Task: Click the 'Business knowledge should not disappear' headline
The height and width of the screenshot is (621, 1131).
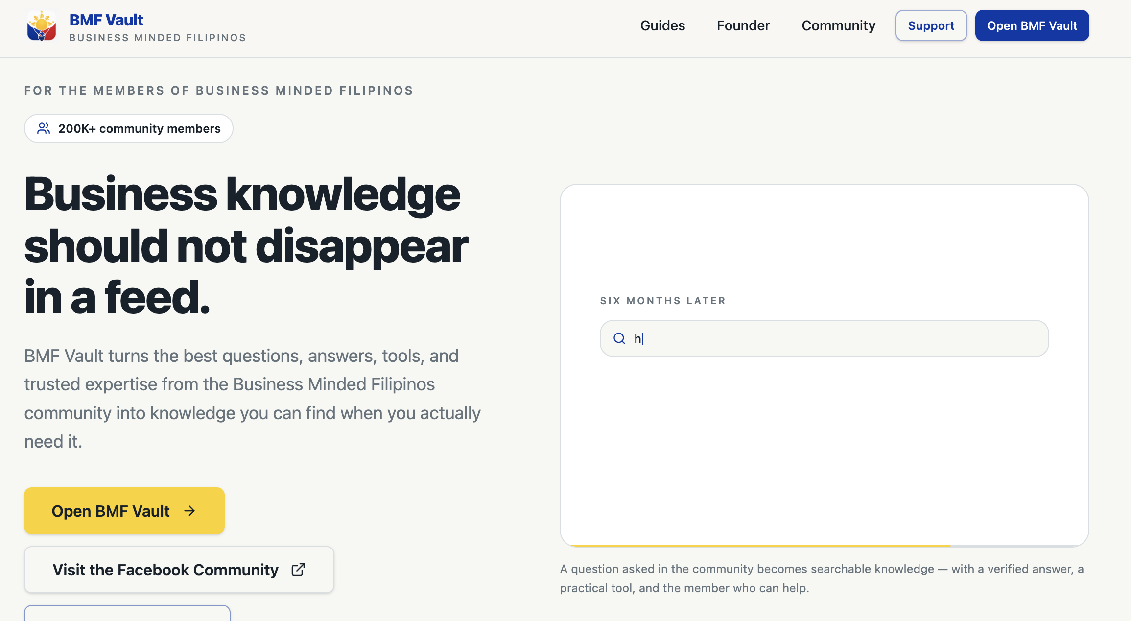Action: pyautogui.click(x=246, y=246)
